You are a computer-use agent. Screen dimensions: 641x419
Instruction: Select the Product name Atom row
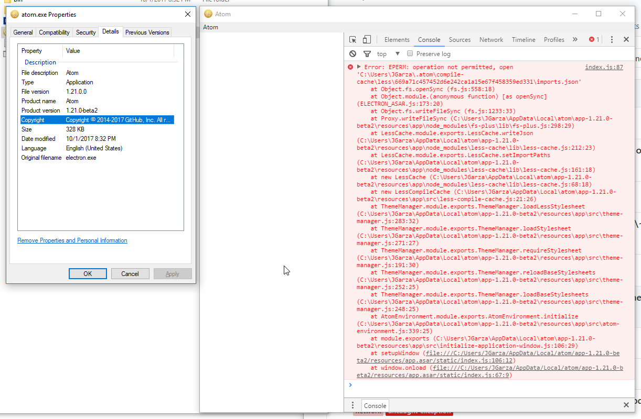tap(97, 101)
